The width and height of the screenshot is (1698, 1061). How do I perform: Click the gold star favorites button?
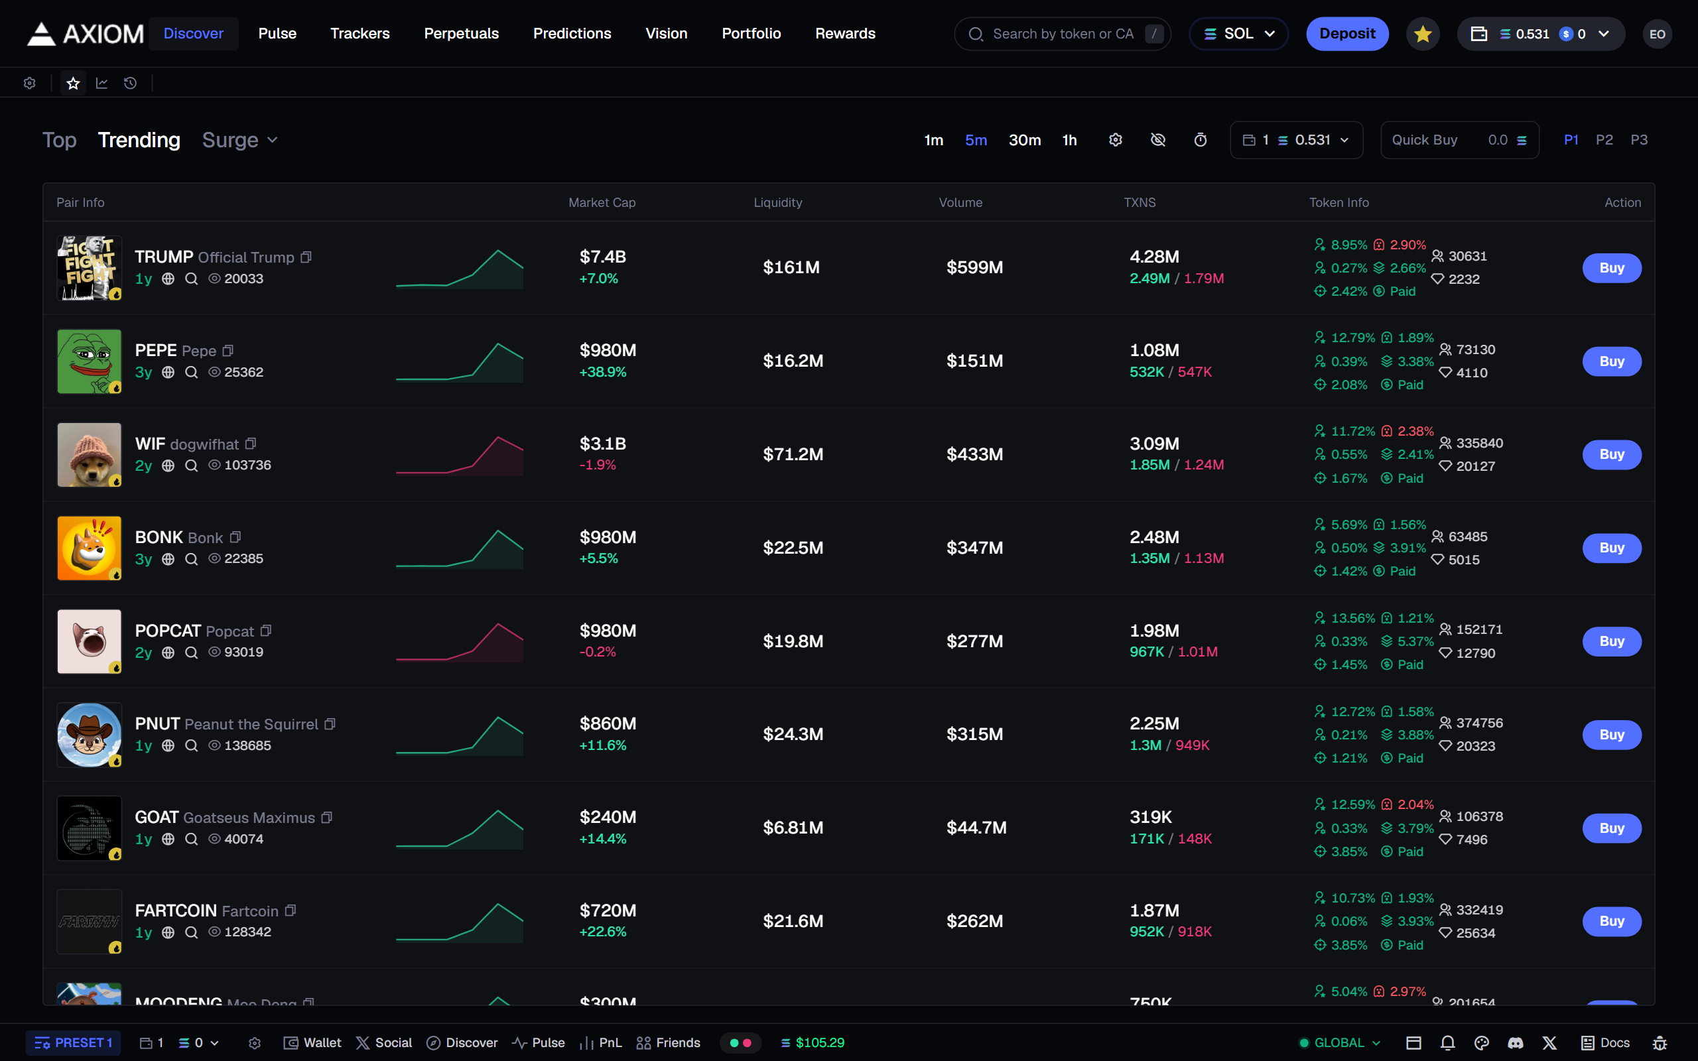coord(1423,34)
